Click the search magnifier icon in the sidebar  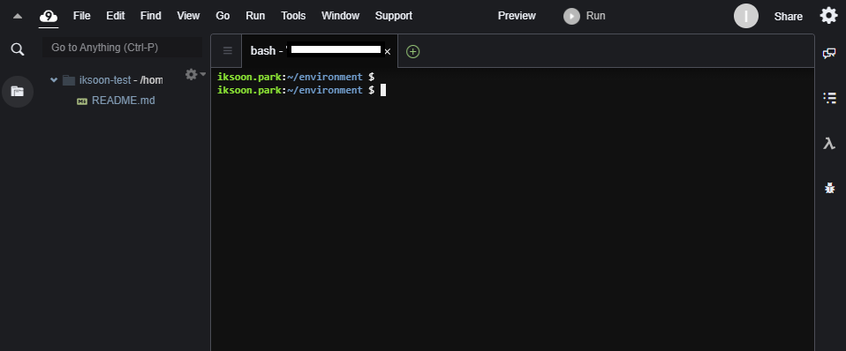(18, 49)
